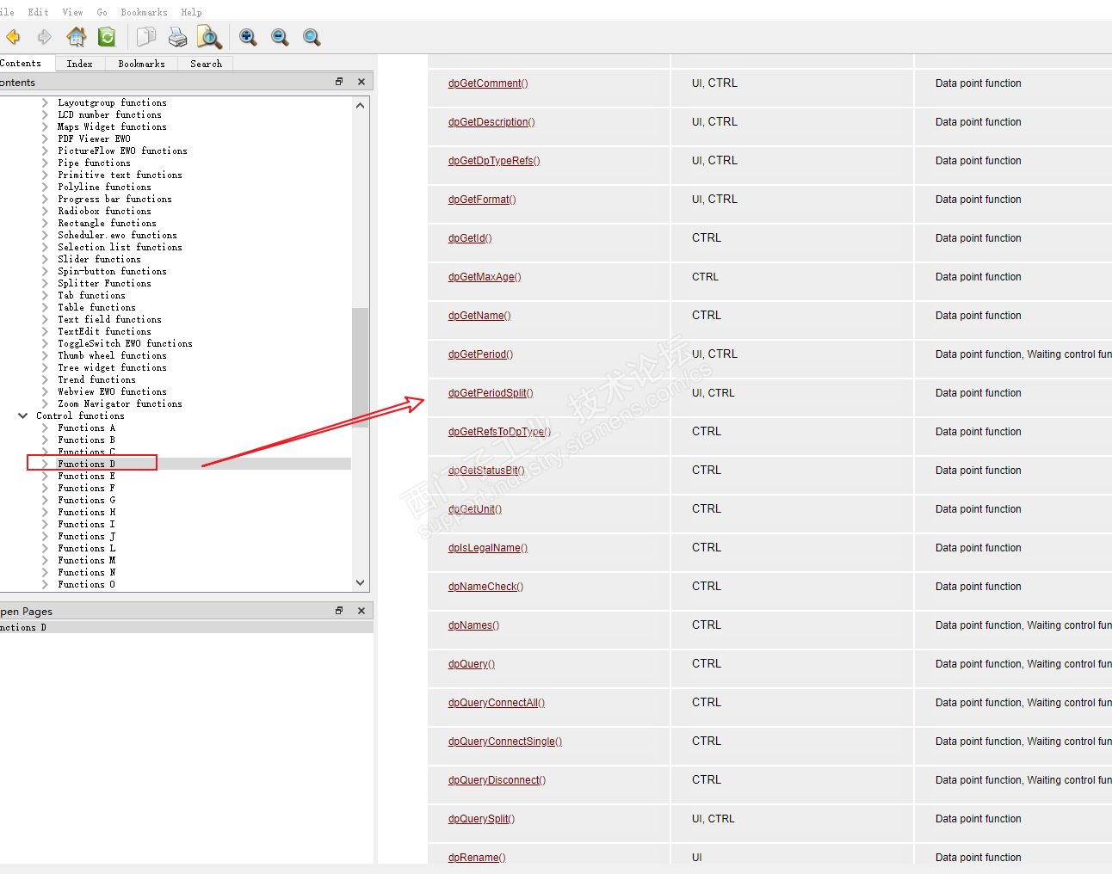
Task: Open Find in Text tool
Action: [x=209, y=37]
